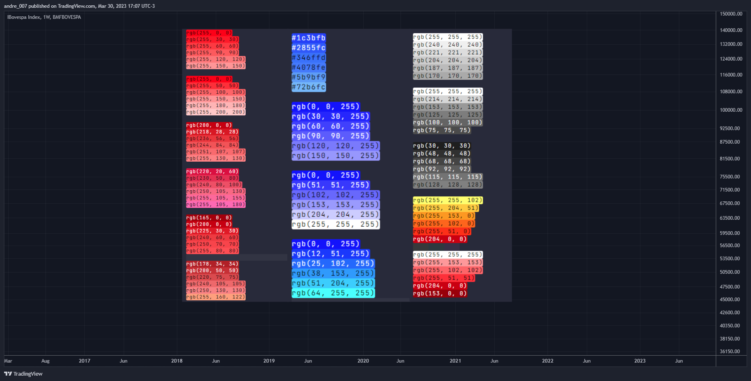Click the rgb(255, 153, 0) orange label
Viewport: 751px width, 381px height.
444,216
